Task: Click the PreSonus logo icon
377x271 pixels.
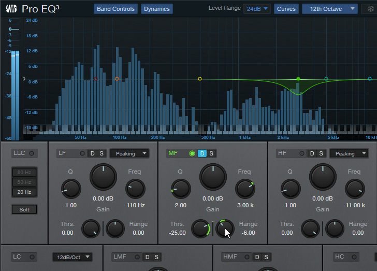Action: tap(11, 9)
